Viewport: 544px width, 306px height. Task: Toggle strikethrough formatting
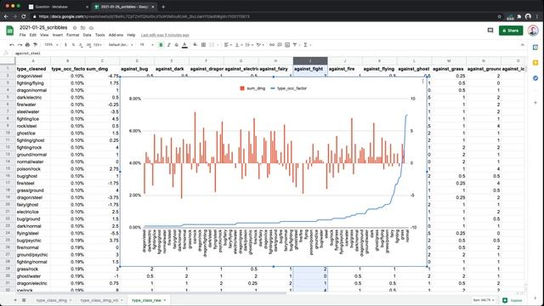point(177,45)
